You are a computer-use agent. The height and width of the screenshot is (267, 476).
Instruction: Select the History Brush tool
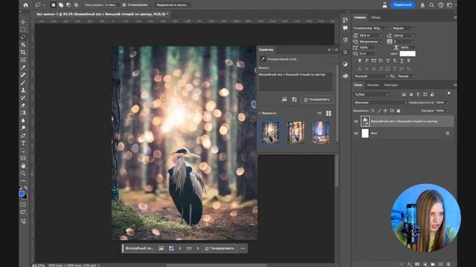coord(23,97)
